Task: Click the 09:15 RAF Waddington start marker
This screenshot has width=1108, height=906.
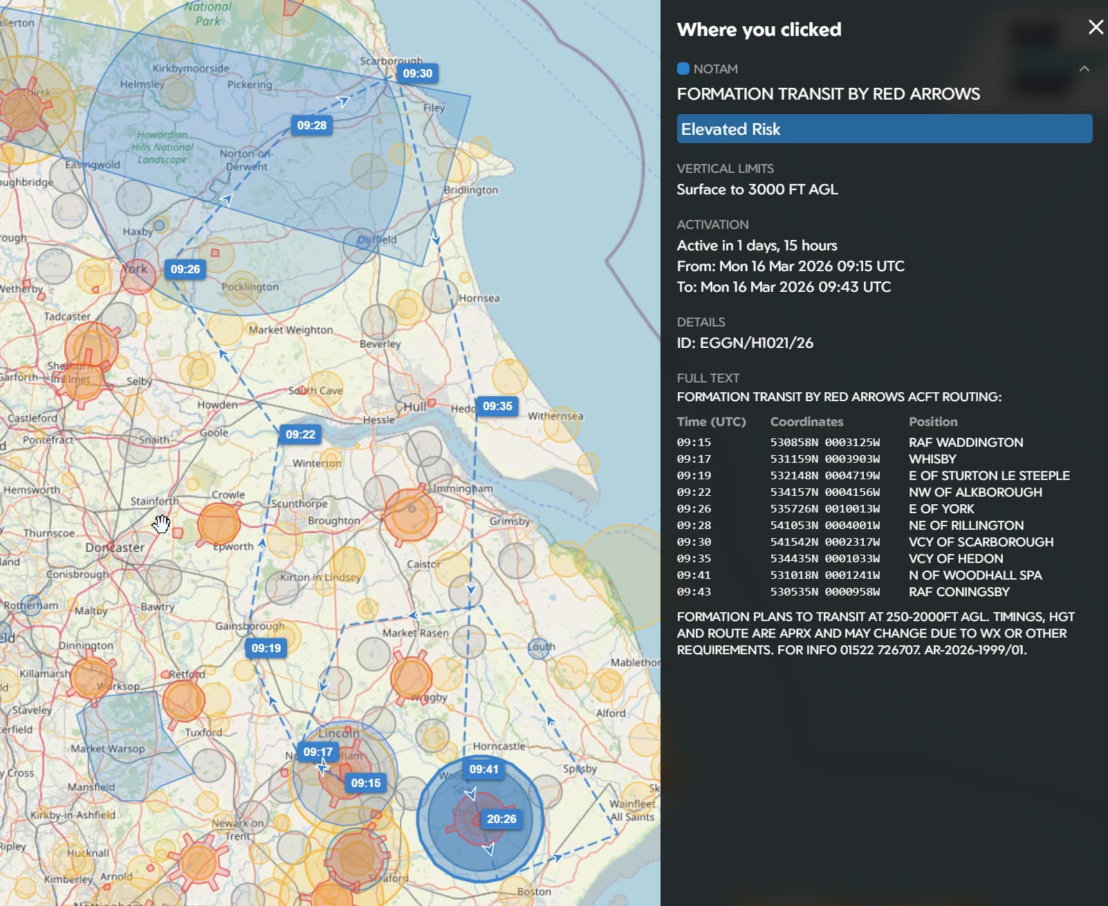Action: [x=365, y=783]
